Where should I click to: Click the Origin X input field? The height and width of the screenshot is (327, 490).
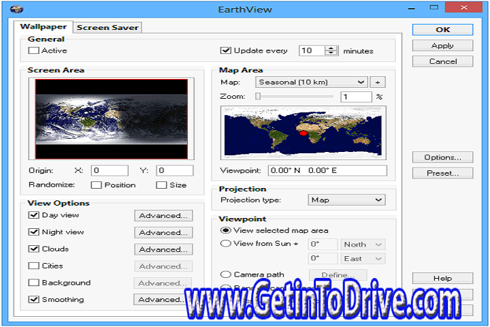(x=110, y=170)
